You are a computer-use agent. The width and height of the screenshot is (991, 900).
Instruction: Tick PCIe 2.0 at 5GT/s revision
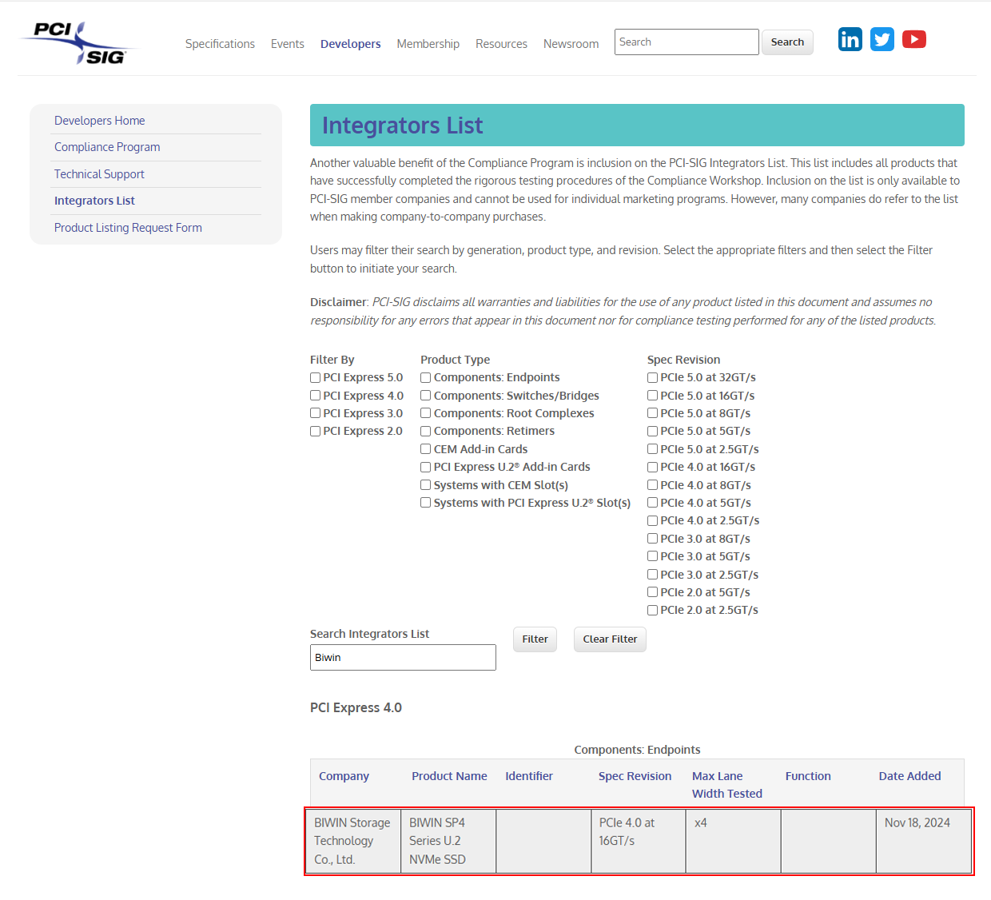pos(653,592)
